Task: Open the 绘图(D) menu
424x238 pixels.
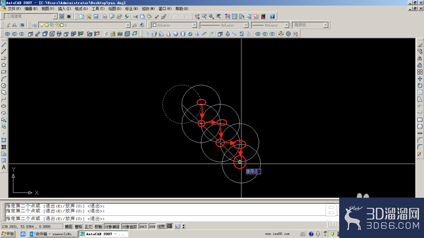Action: [114, 8]
